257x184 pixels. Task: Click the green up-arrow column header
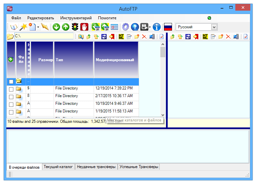[11, 60]
